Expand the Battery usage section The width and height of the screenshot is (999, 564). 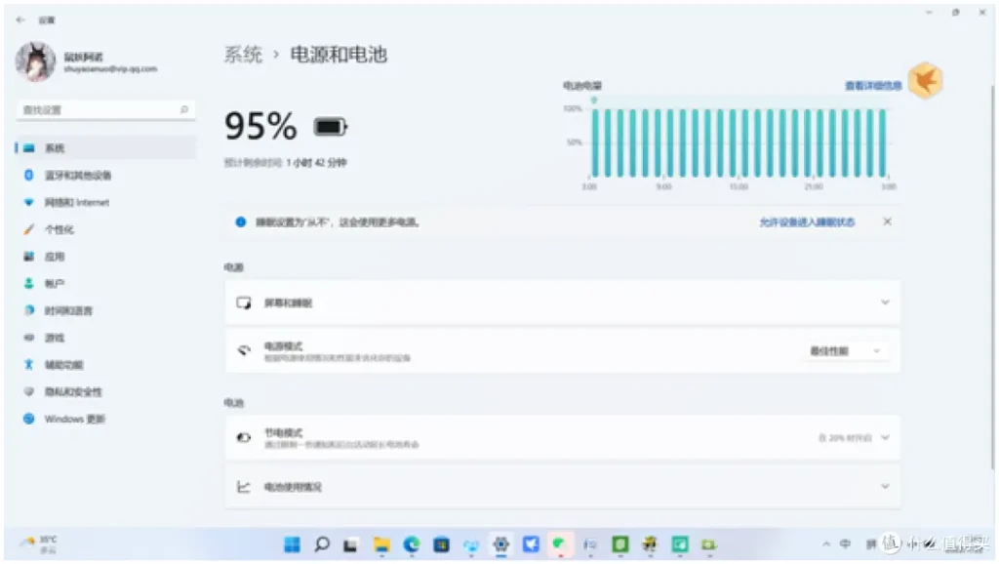[x=563, y=486]
